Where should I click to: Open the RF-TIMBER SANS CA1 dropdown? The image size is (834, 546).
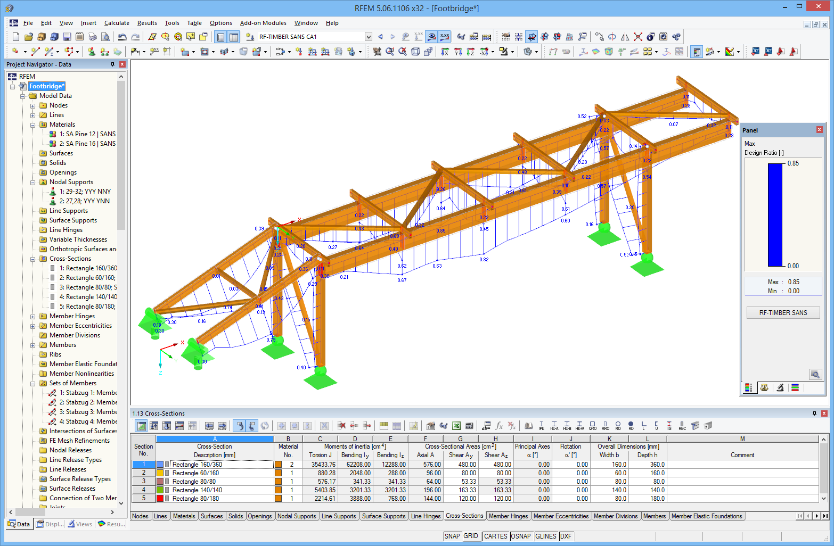(x=368, y=37)
